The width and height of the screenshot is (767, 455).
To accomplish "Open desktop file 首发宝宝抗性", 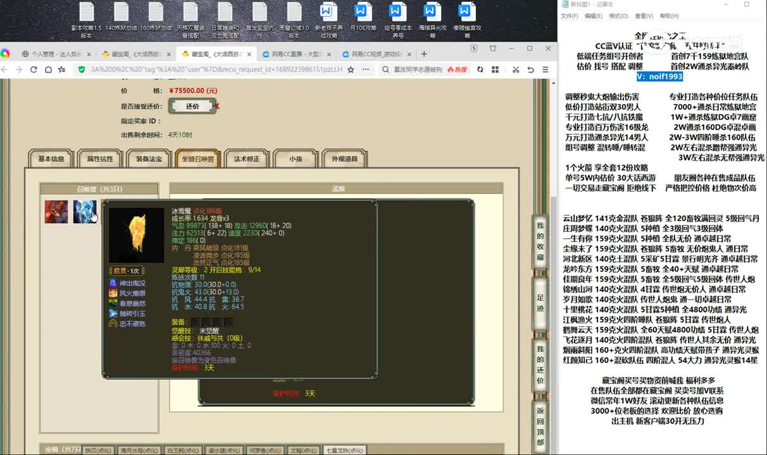I will [259, 20].
